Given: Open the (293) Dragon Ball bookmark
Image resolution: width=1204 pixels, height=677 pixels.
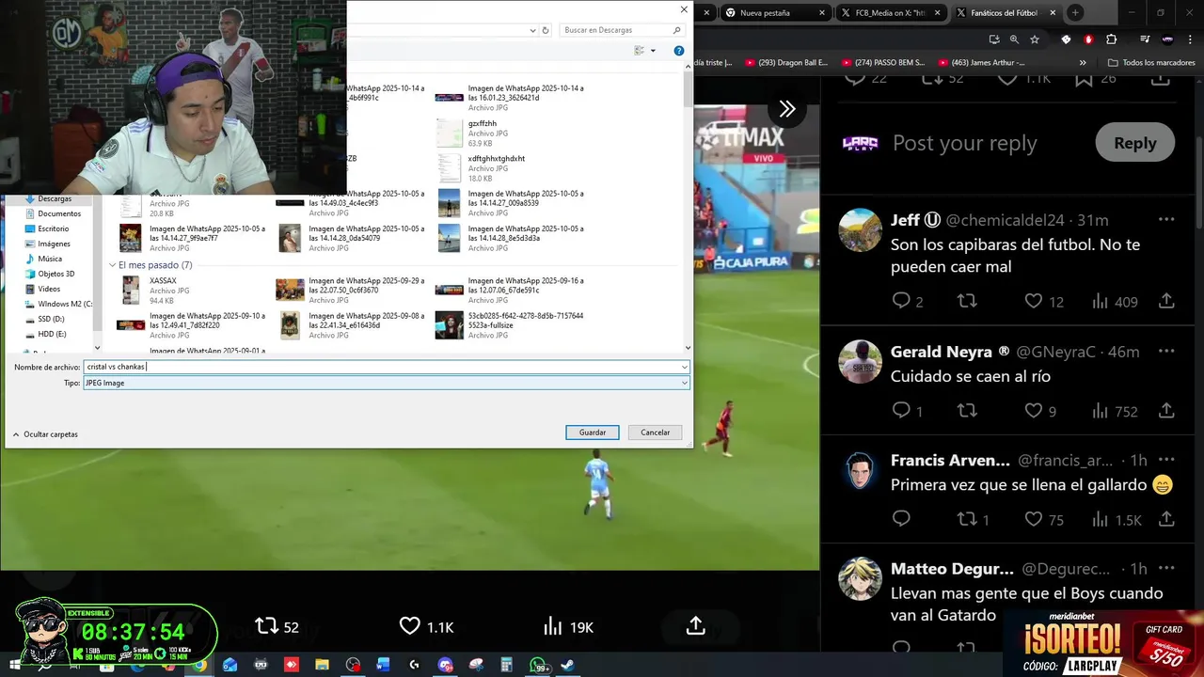Looking at the screenshot, I should point(786,63).
